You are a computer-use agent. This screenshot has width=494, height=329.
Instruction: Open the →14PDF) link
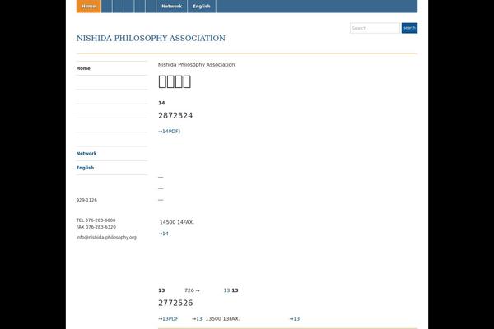(x=169, y=132)
